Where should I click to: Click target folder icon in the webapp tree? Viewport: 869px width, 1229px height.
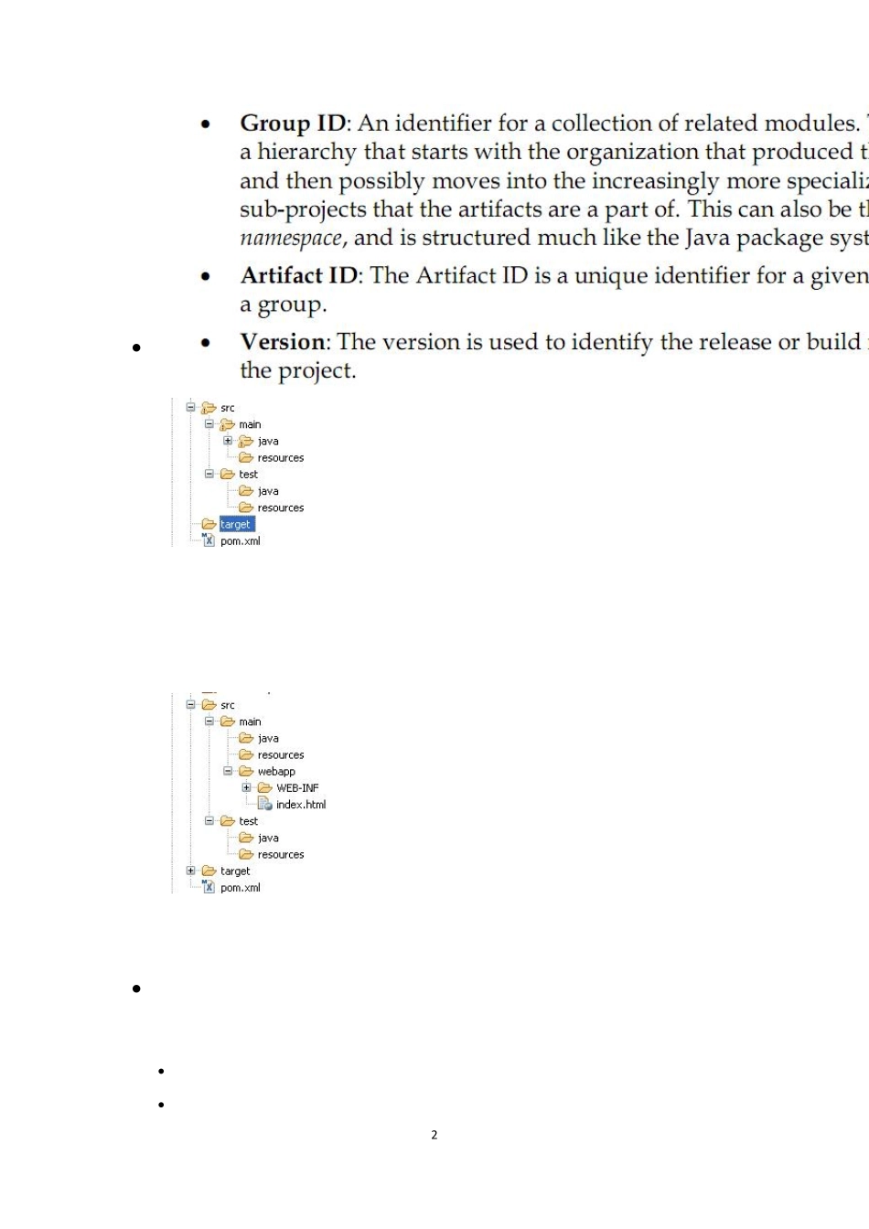[209, 871]
